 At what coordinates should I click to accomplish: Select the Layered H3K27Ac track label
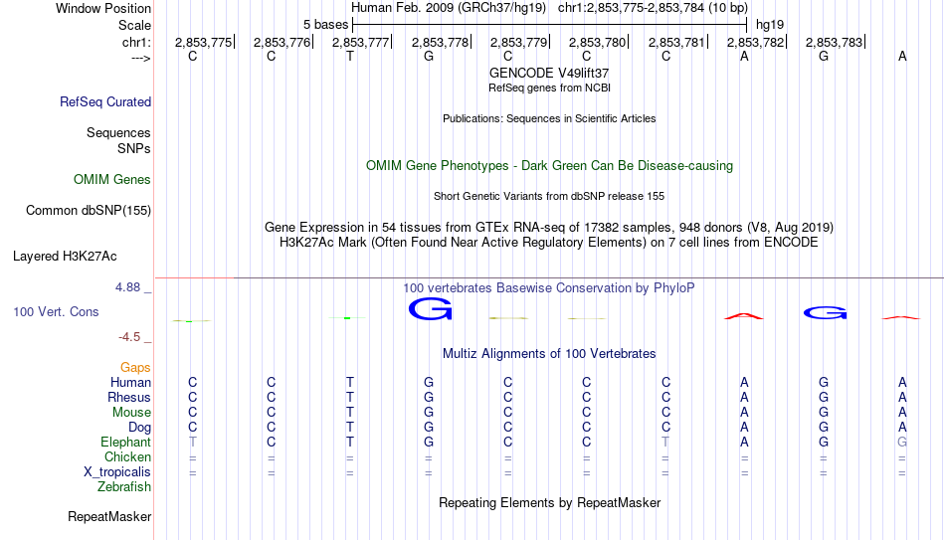click(65, 257)
